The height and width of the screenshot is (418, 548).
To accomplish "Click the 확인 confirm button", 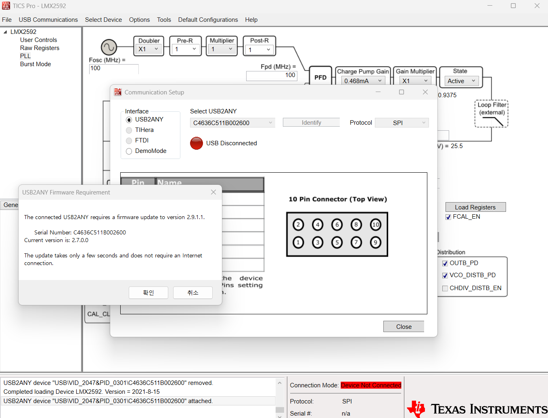I will point(149,293).
